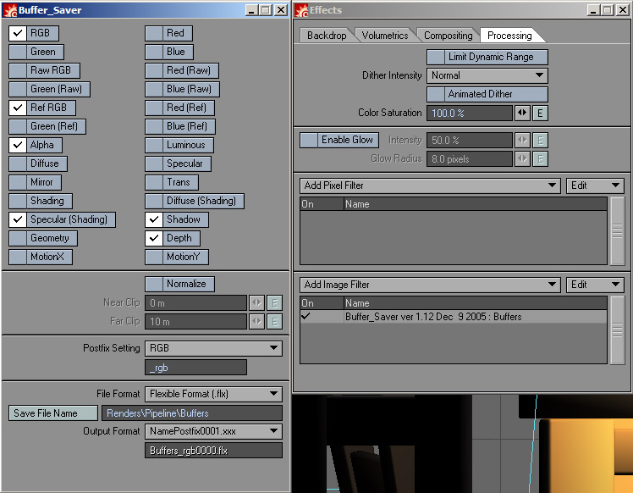Open pixel filter Edit dropdown
Screen dimensions: 633x493
595,186
